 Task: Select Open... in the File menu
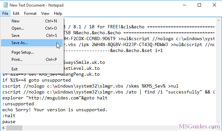32,28
